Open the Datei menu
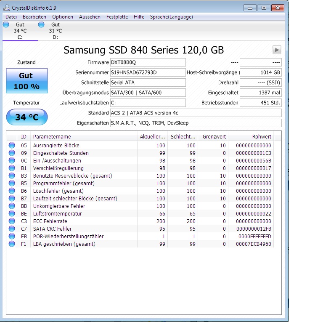Screen dimensions: 323x322 (x=11, y=17)
